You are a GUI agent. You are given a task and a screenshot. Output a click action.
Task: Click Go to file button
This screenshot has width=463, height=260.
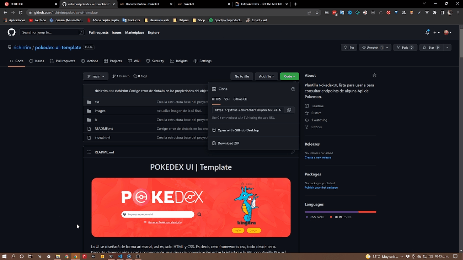pos(242,76)
